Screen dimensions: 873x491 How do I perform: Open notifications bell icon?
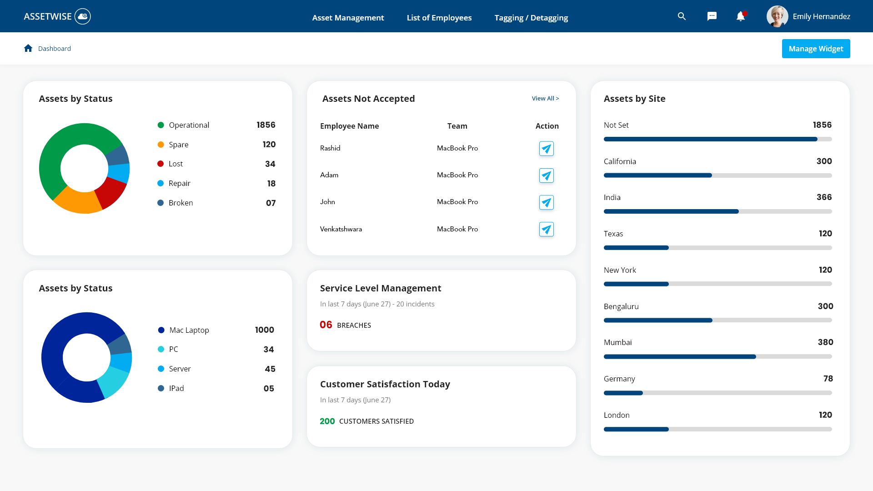(x=741, y=16)
